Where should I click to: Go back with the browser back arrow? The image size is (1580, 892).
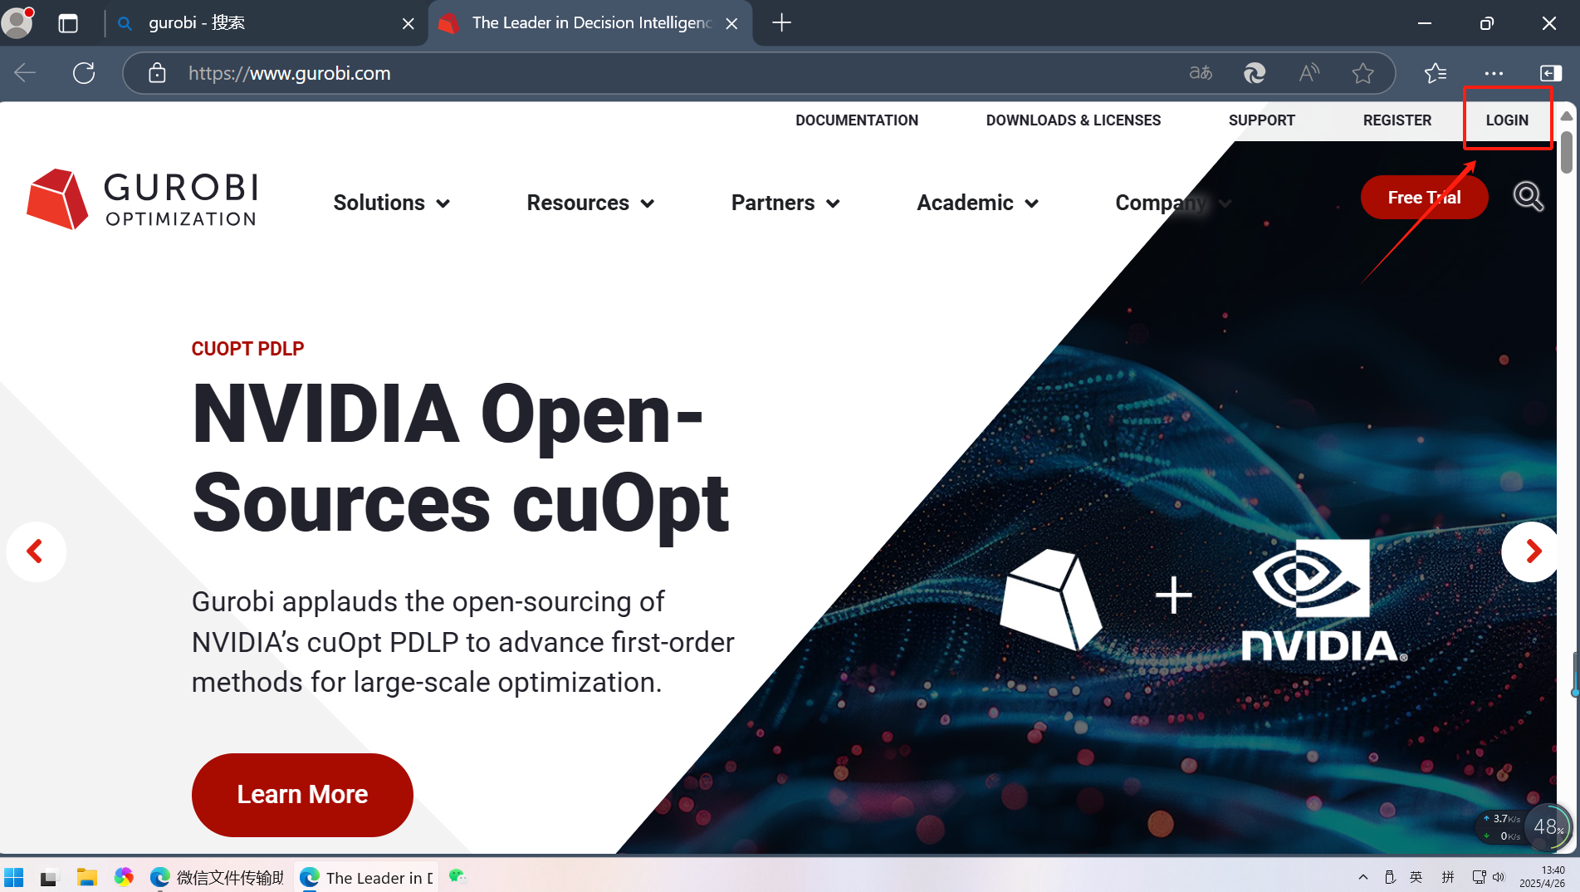25,73
